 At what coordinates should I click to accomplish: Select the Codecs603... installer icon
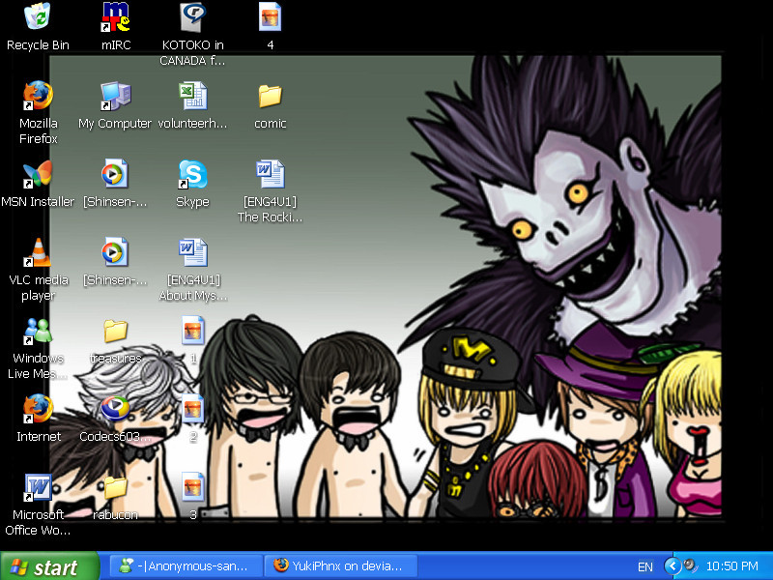pyautogui.click(x=115, y=409)
